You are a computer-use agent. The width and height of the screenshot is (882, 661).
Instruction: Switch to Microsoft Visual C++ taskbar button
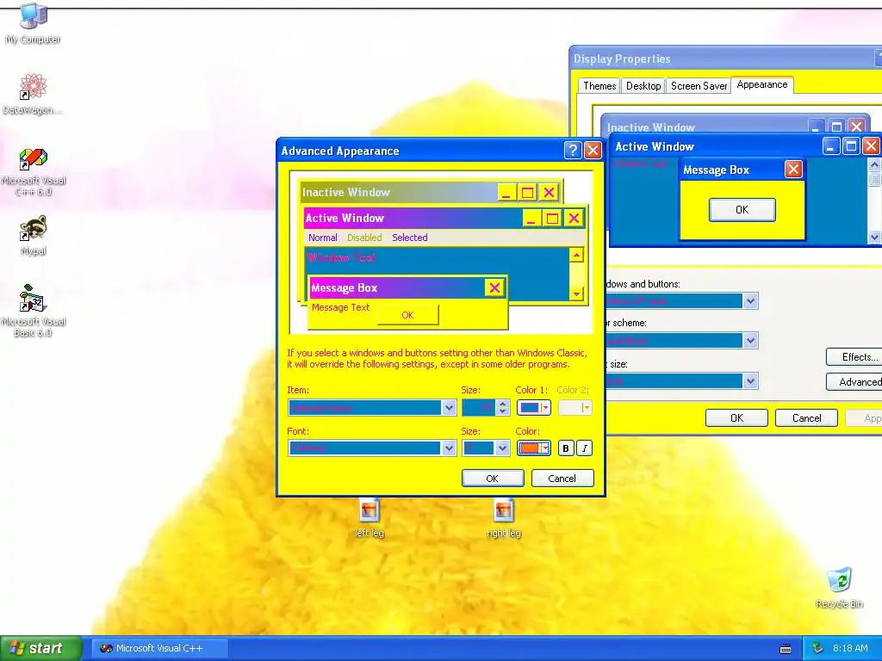[x=159, y=648]
